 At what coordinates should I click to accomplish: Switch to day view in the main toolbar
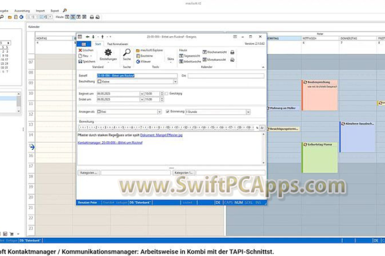[67, 17]
